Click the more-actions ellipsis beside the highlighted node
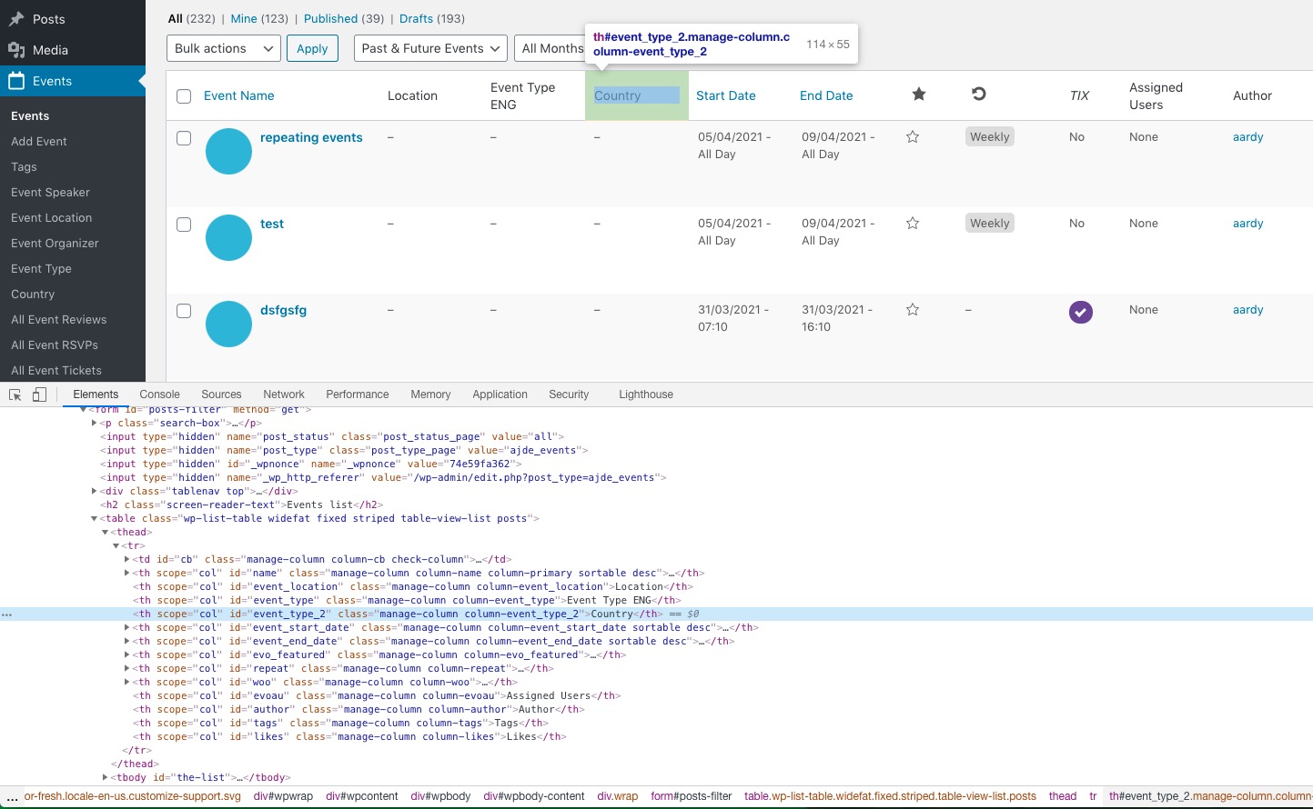 pyautogui.click(x=7, y=614)
